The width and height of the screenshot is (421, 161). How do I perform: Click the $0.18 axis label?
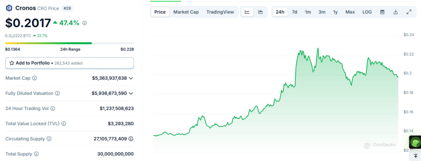point(409,93)
